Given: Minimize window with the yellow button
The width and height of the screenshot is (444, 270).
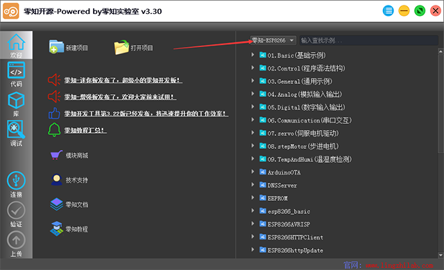Looking at the screenshot, I should pyautogui.click(x=404, y=11).
